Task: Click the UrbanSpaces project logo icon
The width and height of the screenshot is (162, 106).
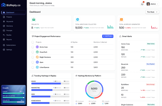Action: tap(37, 67)
